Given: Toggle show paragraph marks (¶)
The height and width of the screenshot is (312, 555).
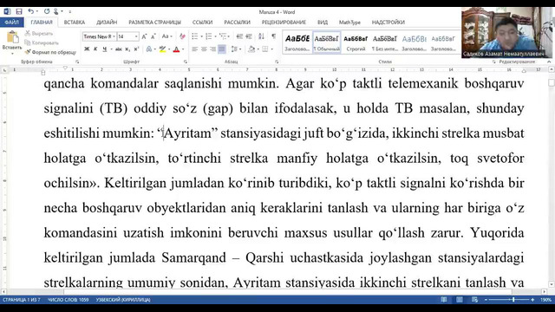Looking at the screenshot, I should 274,36.
